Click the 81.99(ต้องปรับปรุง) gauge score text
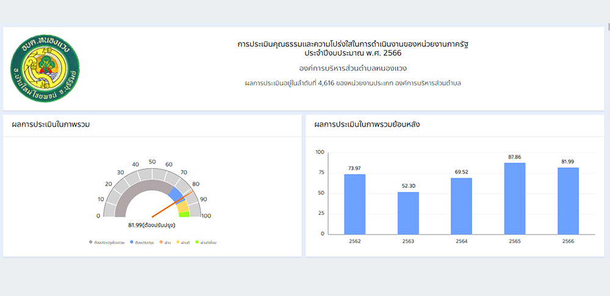Image resolution: width=610 pixels, height=296 pixels. coord(151,225)
